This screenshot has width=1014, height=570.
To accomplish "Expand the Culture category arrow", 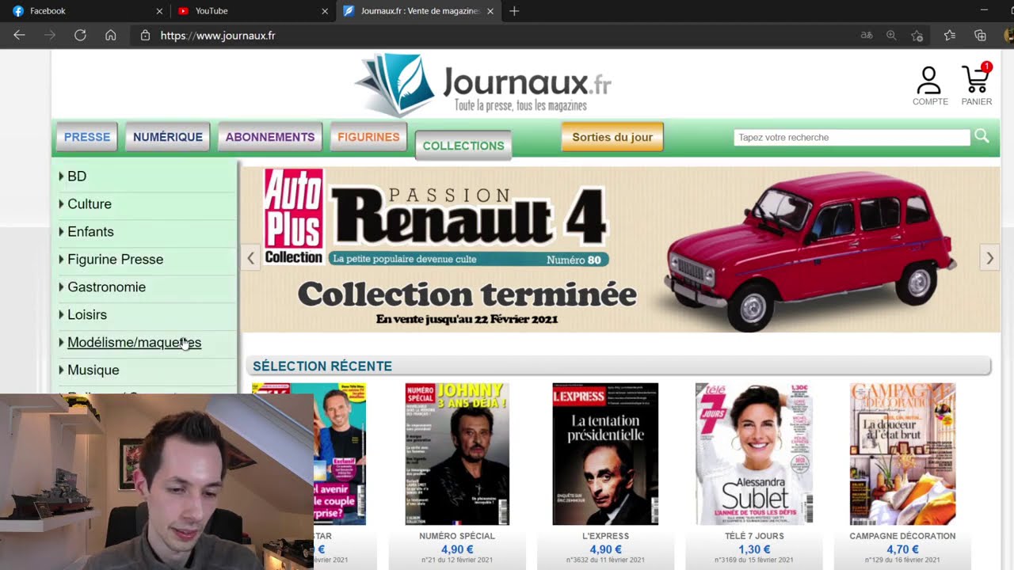I will 61,203.
